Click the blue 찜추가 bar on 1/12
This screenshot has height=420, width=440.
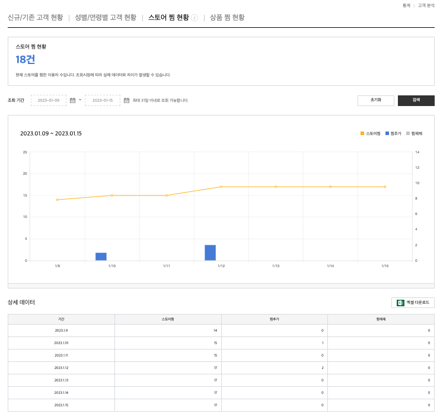(x=210, y=253)
